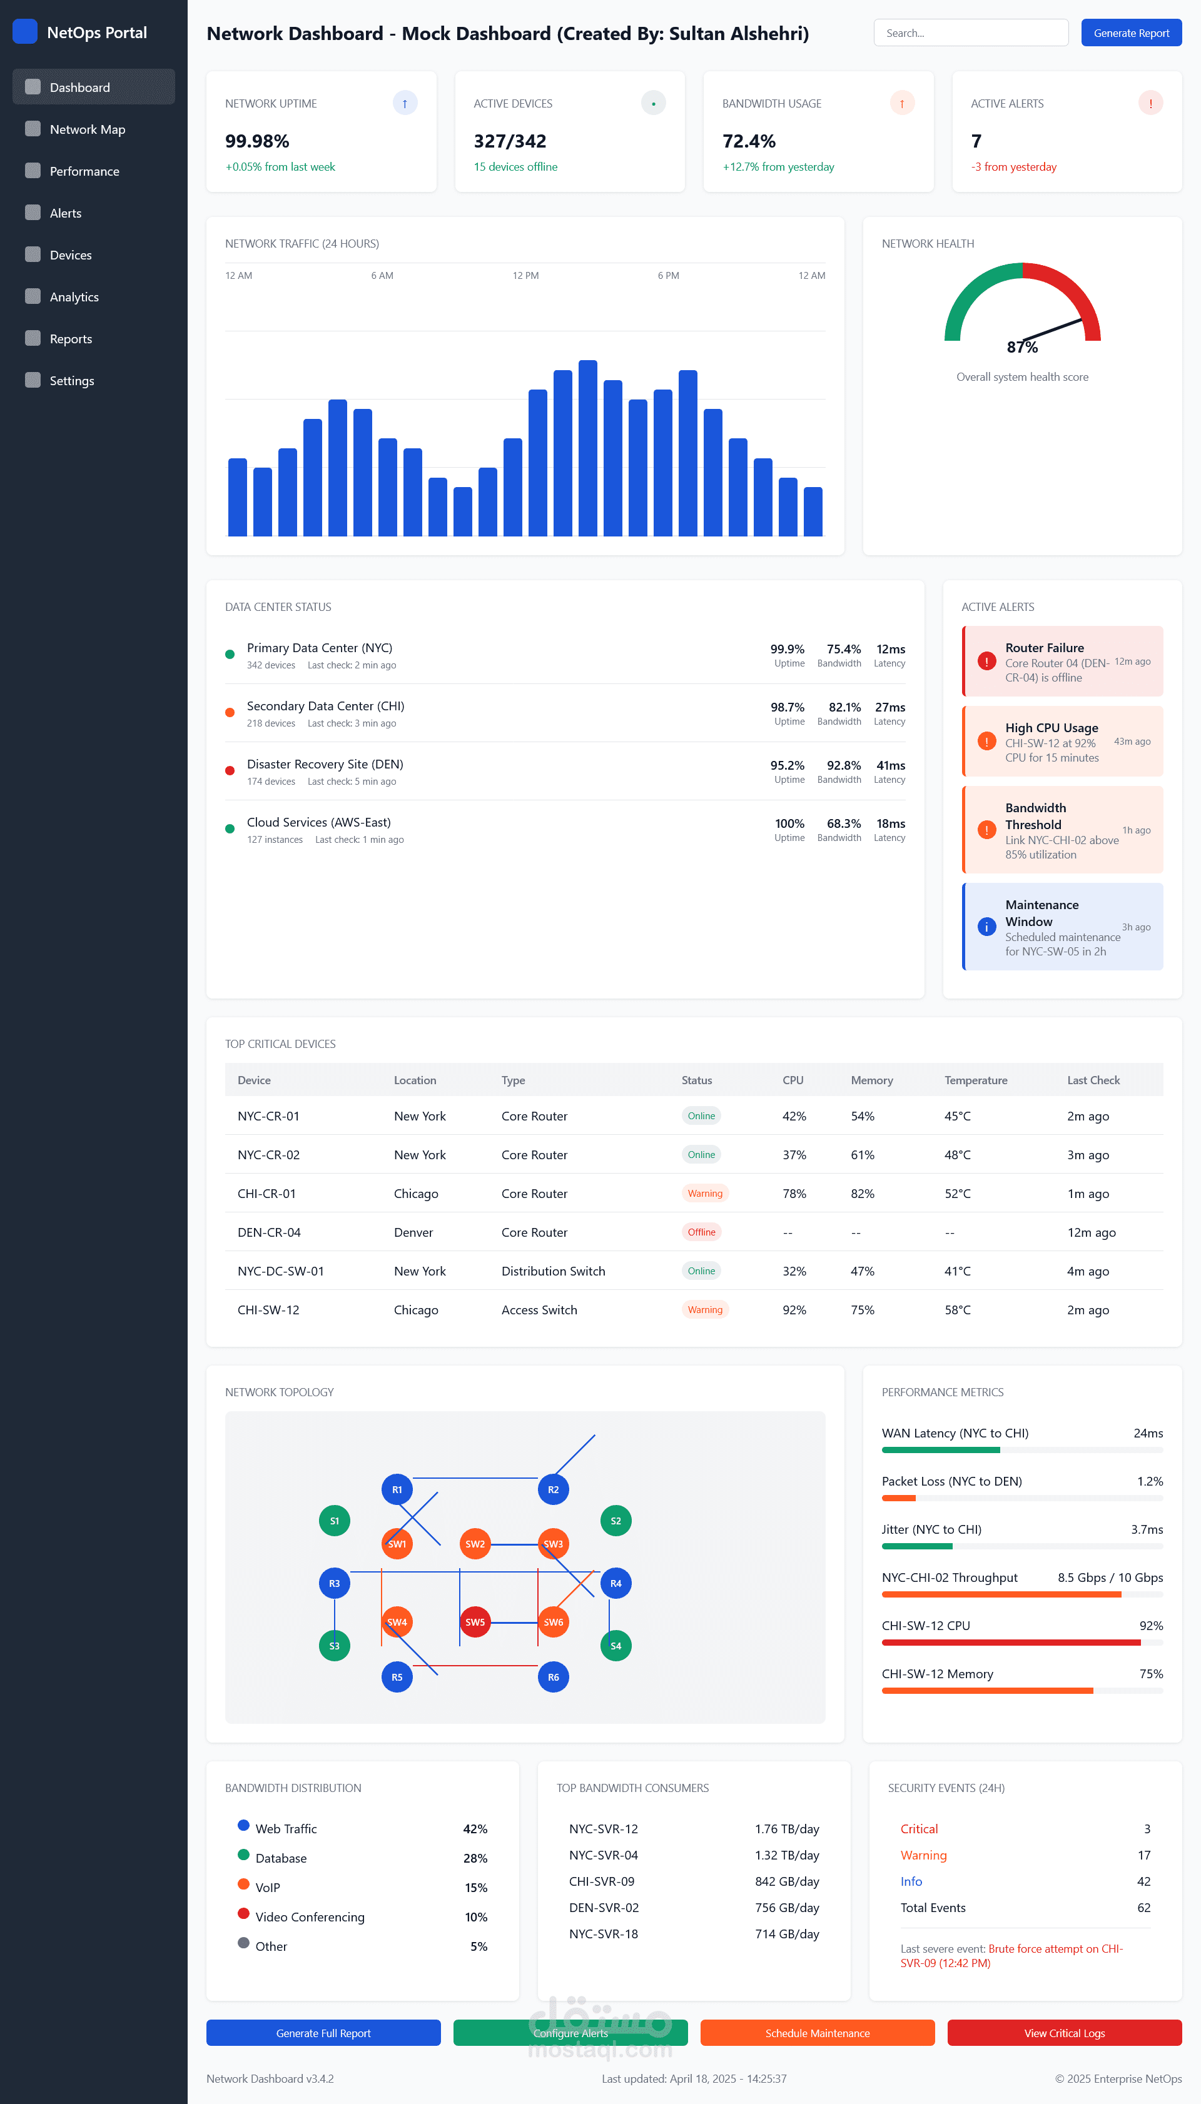1201x2104 pixels.
Task: Select the Primary Data Center (NYC) row
Action: point(565,655)
